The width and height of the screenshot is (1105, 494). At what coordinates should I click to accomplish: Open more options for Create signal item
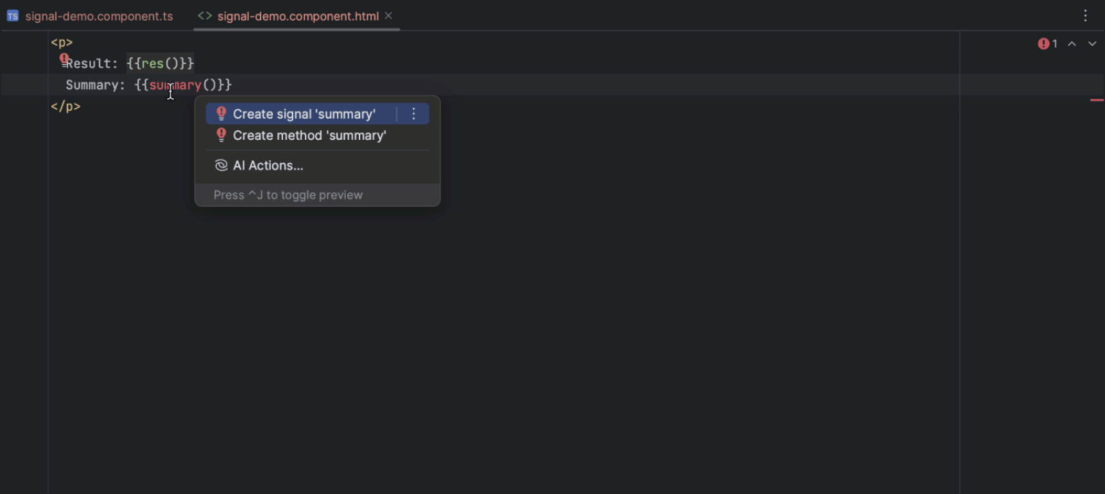pos(413,114)
